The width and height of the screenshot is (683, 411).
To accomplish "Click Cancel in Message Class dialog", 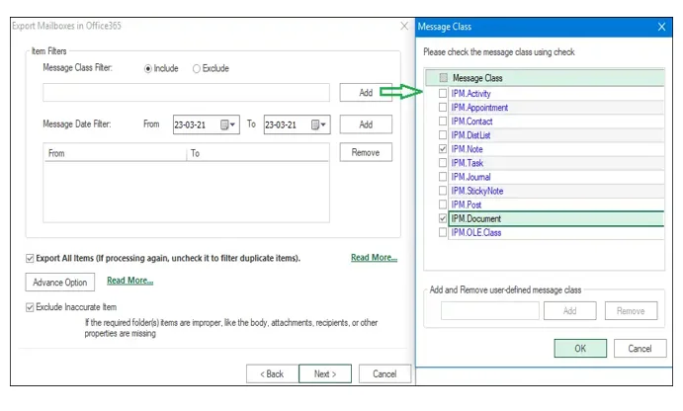I will pos(640,349).
